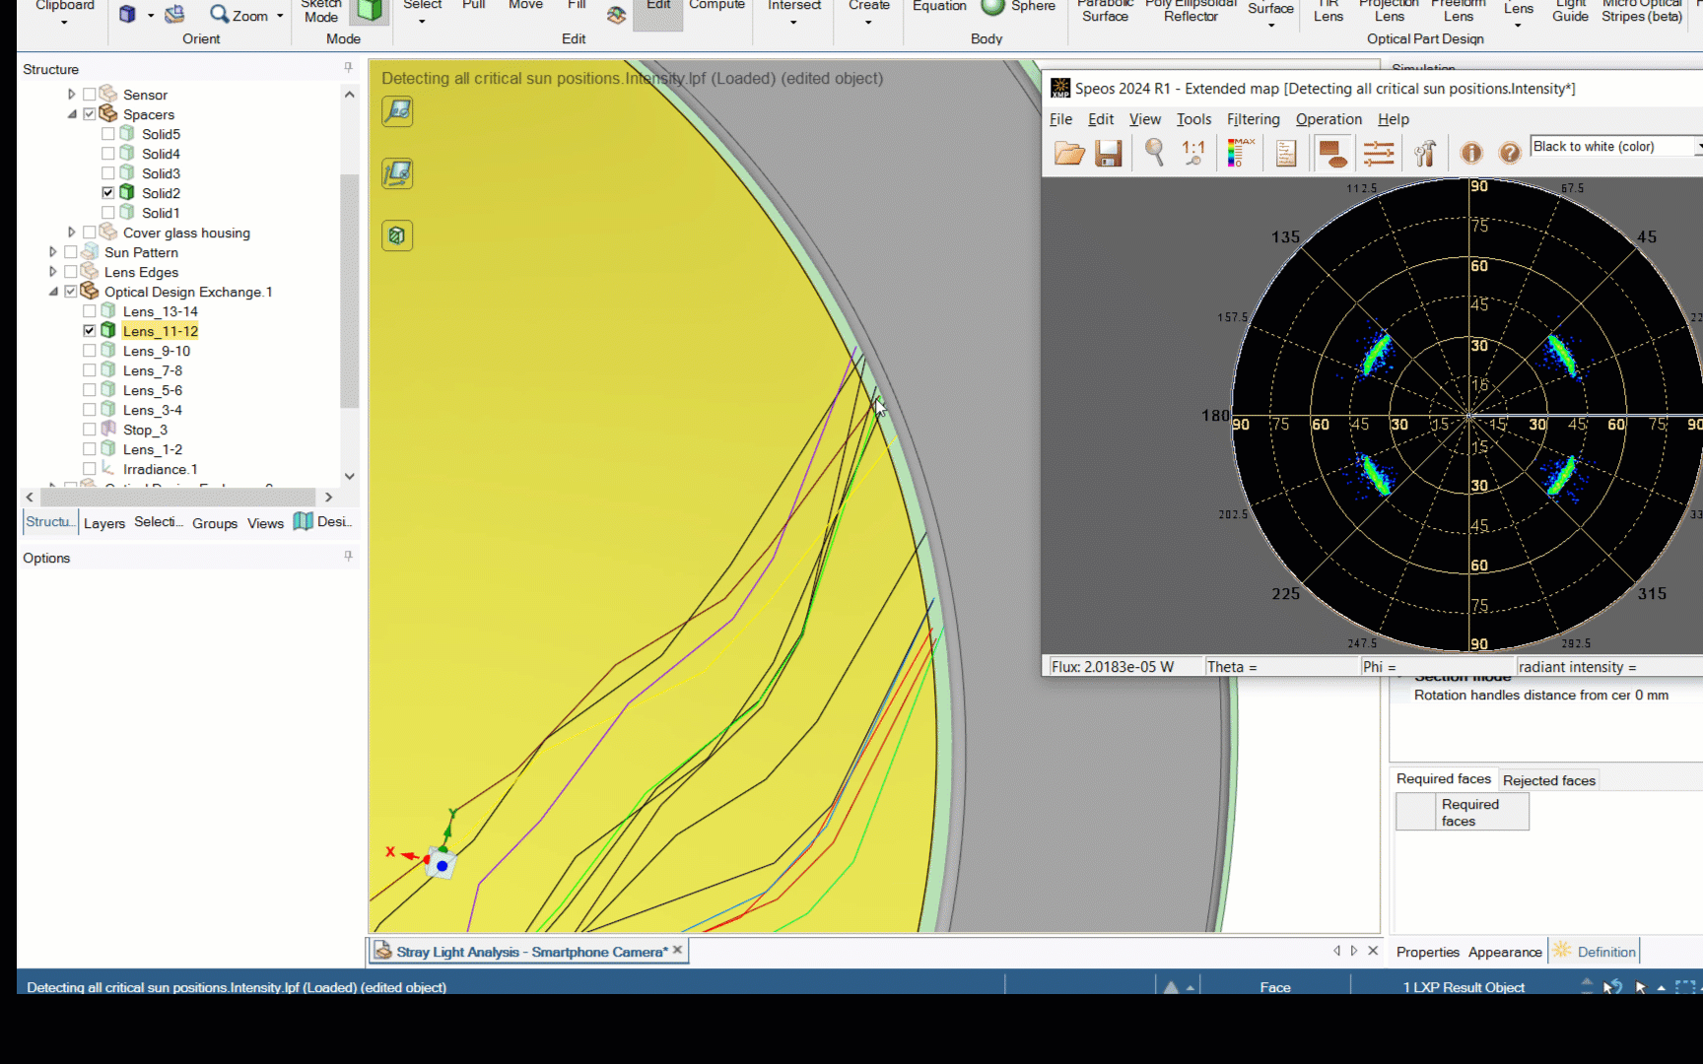Click the blue cube orient view icon
1703x1064 pixels.
click(128, 15)
